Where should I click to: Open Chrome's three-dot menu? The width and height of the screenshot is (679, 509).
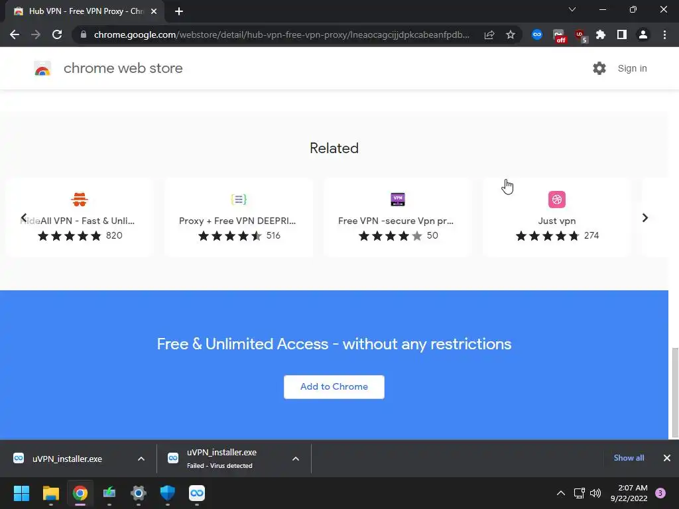(664, 34)
